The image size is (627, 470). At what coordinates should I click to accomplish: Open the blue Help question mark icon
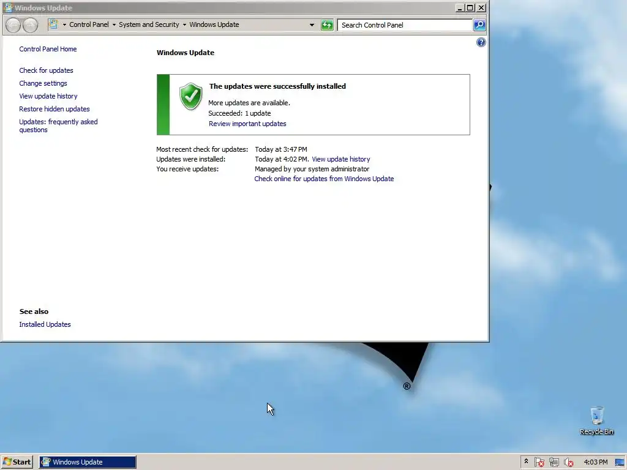tap(481, 42)
